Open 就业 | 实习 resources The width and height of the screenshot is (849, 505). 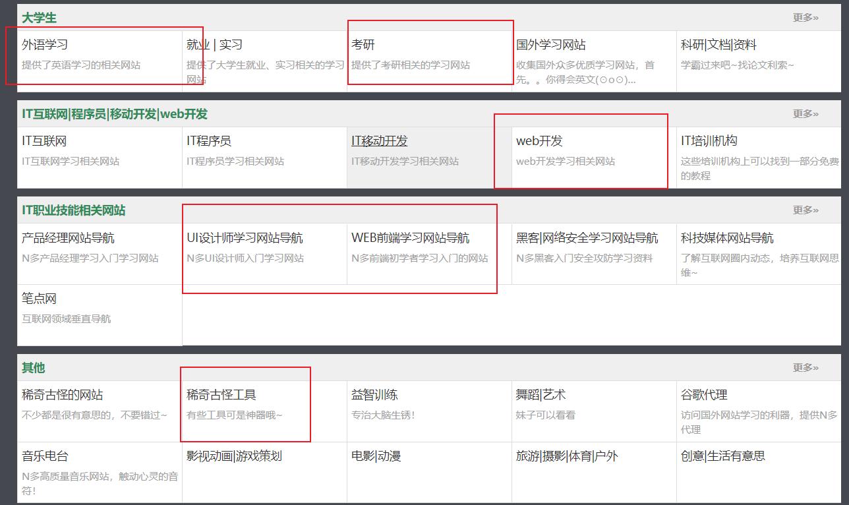tap(215, 44)
